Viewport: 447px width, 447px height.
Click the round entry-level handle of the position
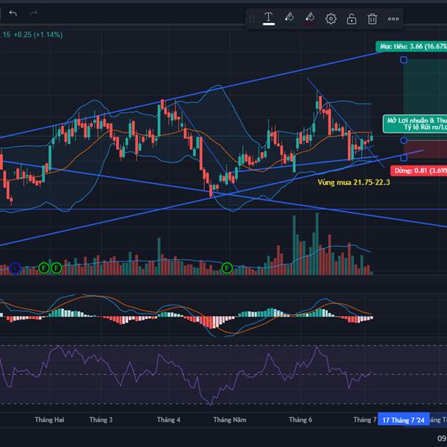(403, 141)
